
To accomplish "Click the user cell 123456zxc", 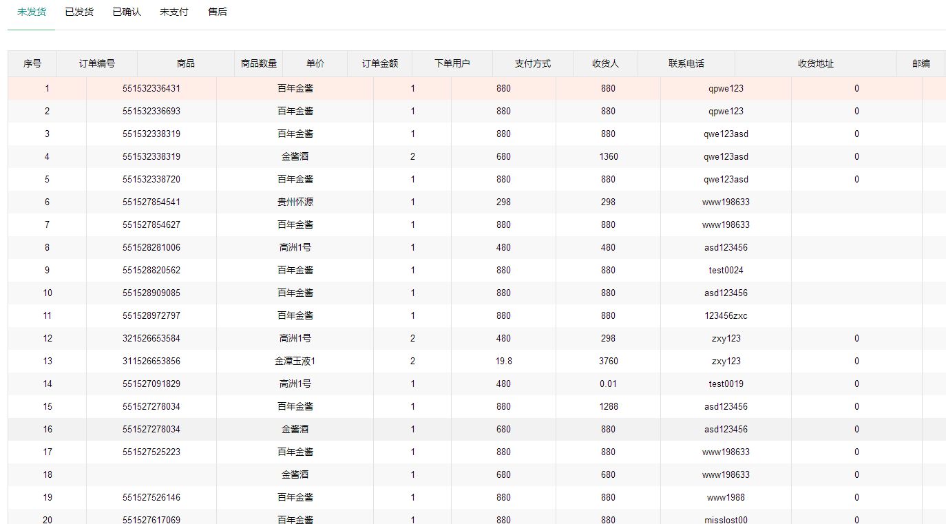I will click(x=726, y=316).
